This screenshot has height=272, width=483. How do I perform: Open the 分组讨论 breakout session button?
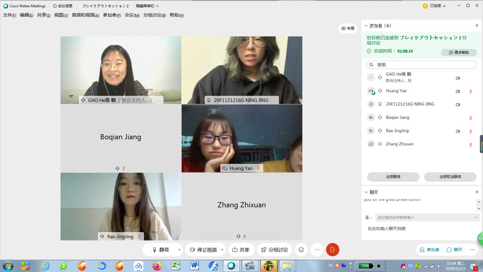pos(275,249)
